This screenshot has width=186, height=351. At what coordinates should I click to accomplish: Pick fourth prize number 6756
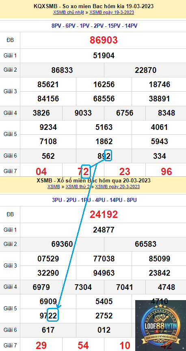tap(125, 113)
